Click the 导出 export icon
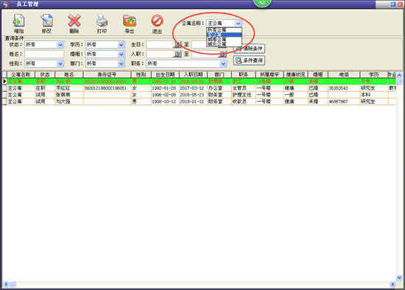 pyautogui.click(x=130, y=21)
